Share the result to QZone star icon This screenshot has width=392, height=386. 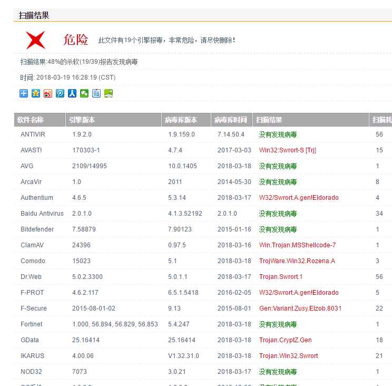click(x=36, y=93)
